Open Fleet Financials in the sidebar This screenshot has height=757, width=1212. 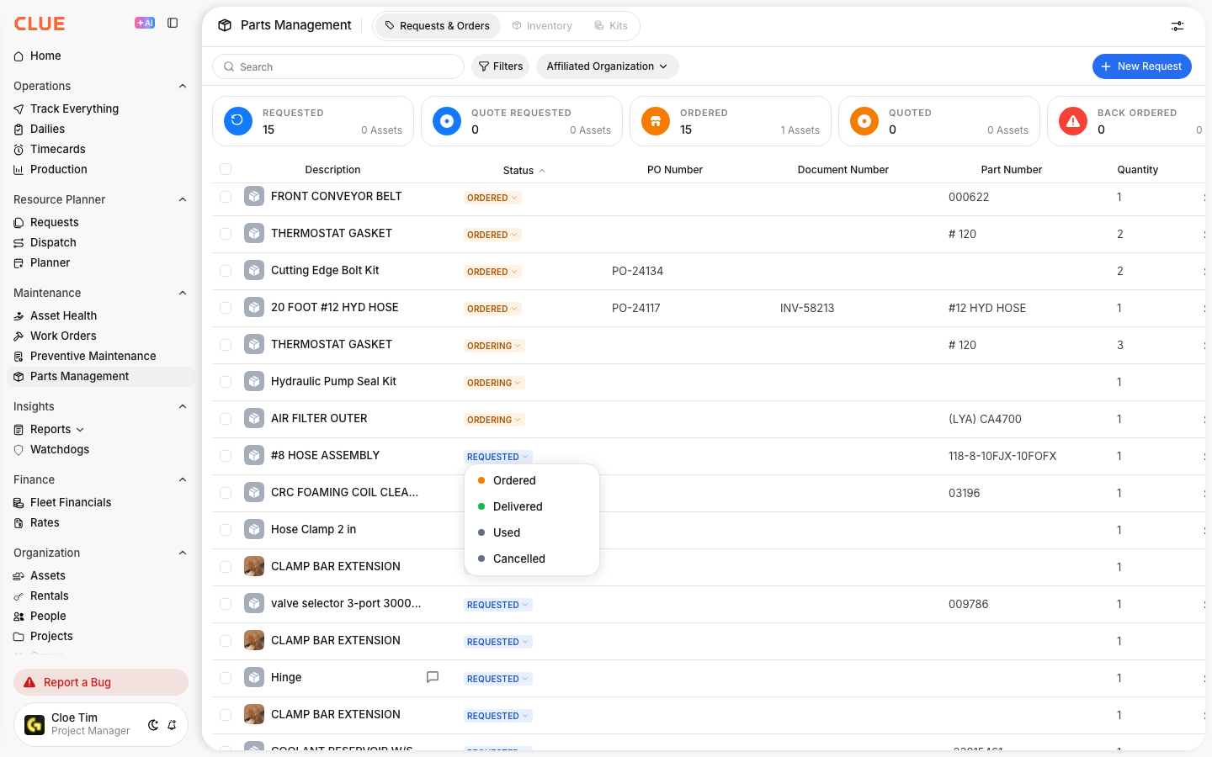tap(71, 502)
